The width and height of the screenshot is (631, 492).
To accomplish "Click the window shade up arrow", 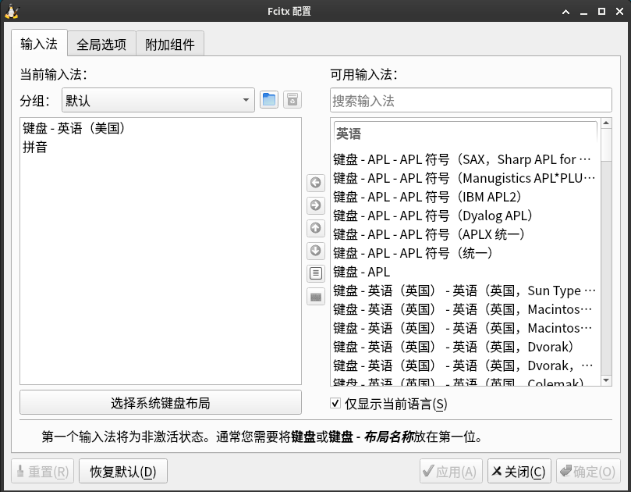I will click(x=565, y=12).
